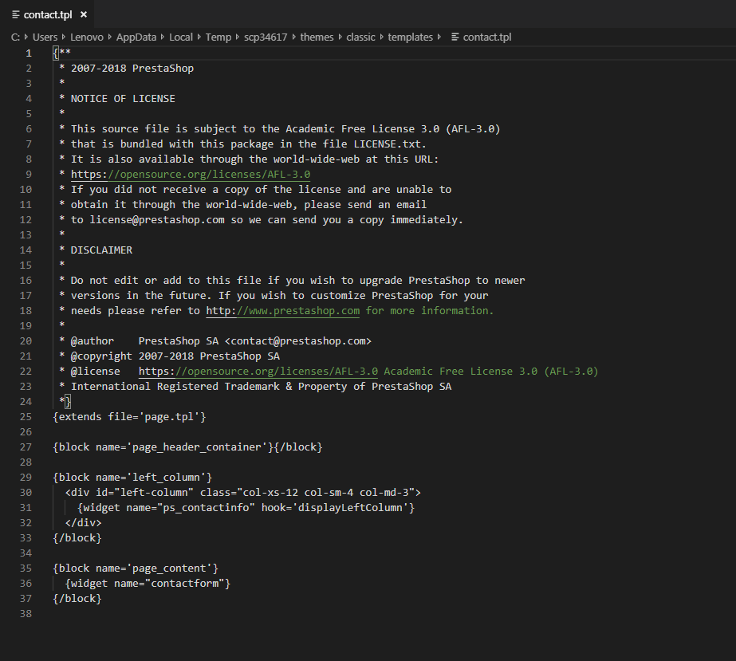Open the scp34617 breadcrumb folder
Viewport: 736px width, 661px height.
coord(265,37)
